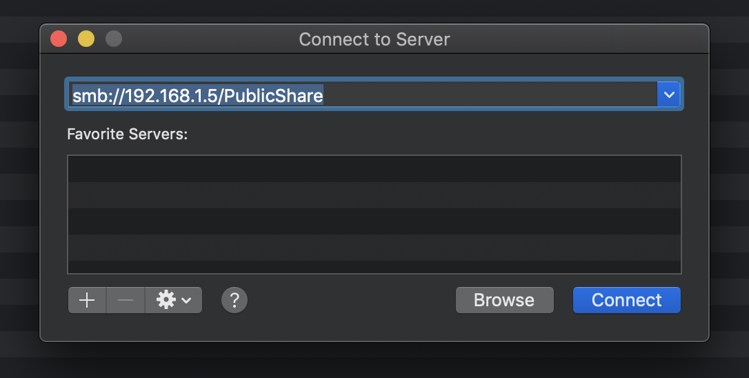Click the Favorite Servers label
Viewport: 749px width, 378px height.
[x=127, y=134]
